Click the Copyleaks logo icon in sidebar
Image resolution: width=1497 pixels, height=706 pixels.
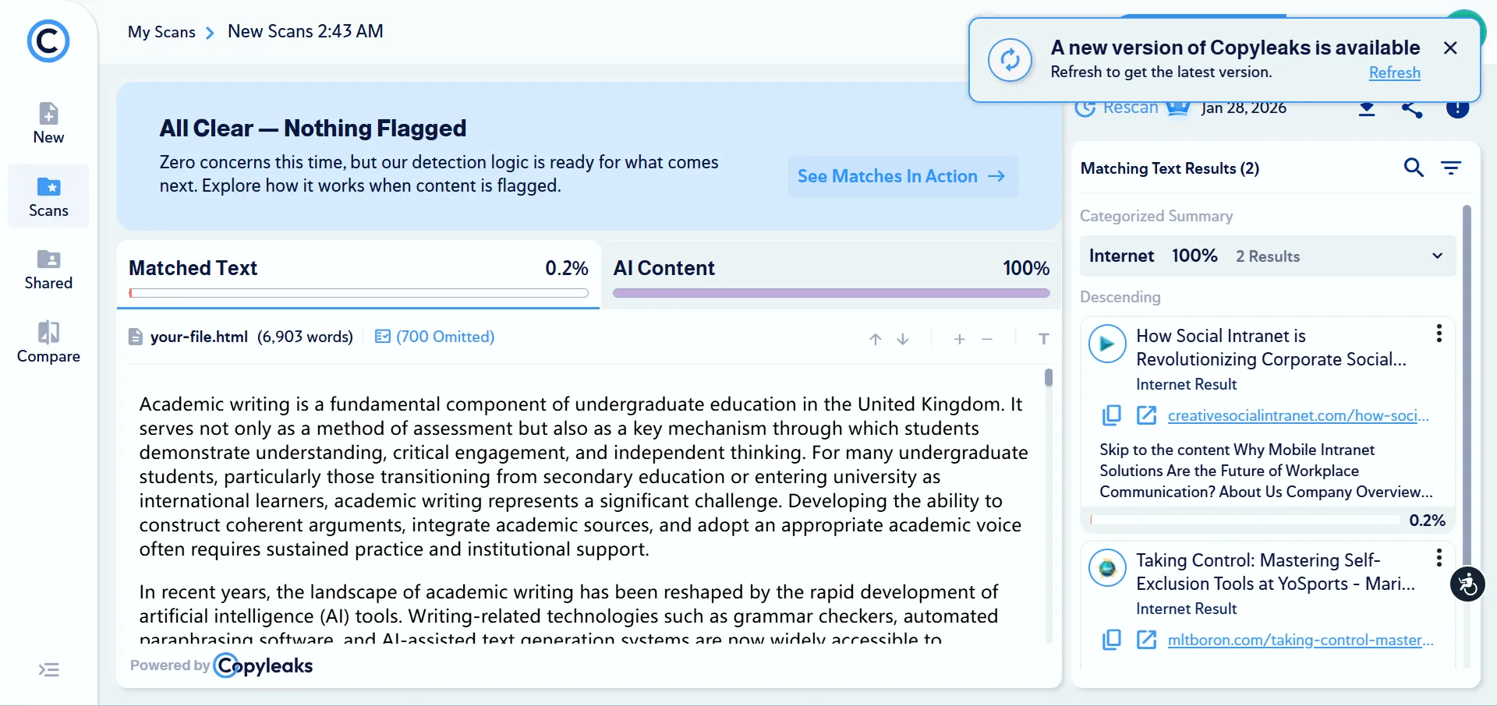coord(48,41)
